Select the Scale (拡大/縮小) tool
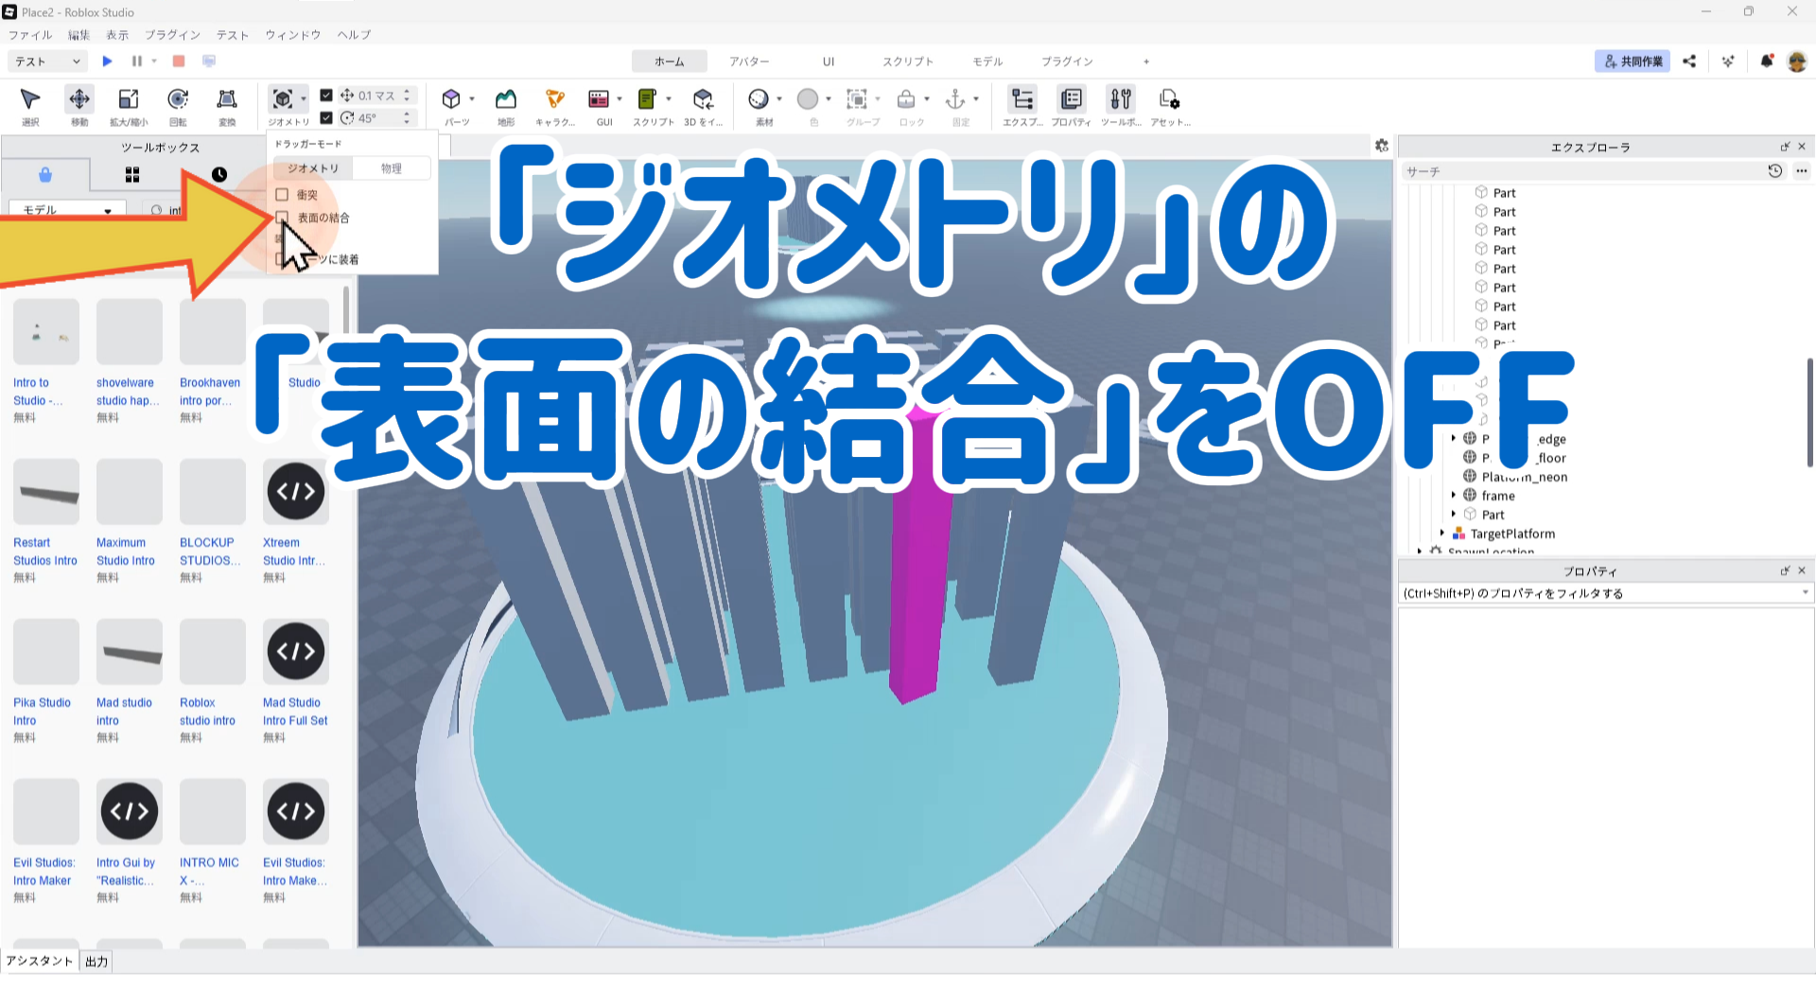Screen dimensions: 1816x999 tap(129, 99)
